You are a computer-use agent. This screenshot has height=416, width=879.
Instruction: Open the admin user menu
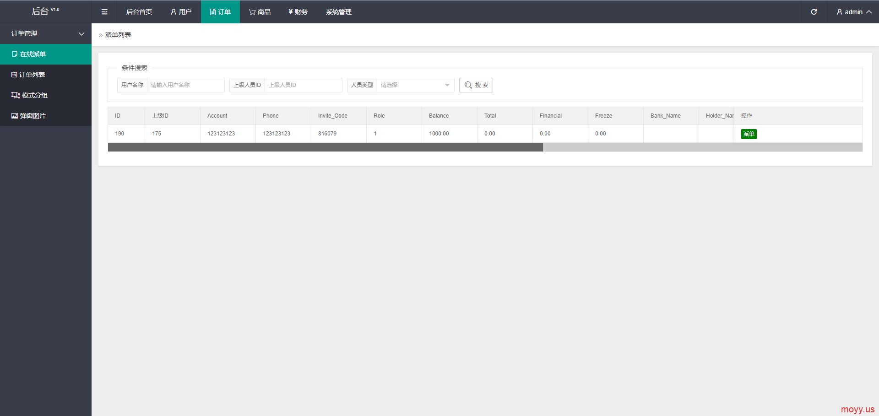(x=854, y=12)
